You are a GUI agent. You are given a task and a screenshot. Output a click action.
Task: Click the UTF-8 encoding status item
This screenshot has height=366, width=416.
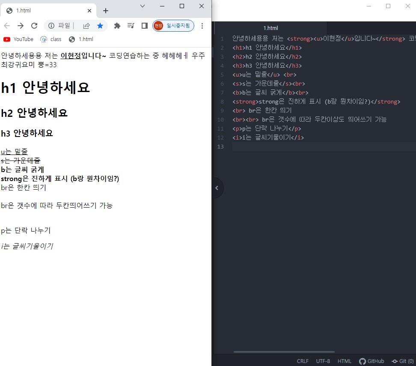[323, 361]
